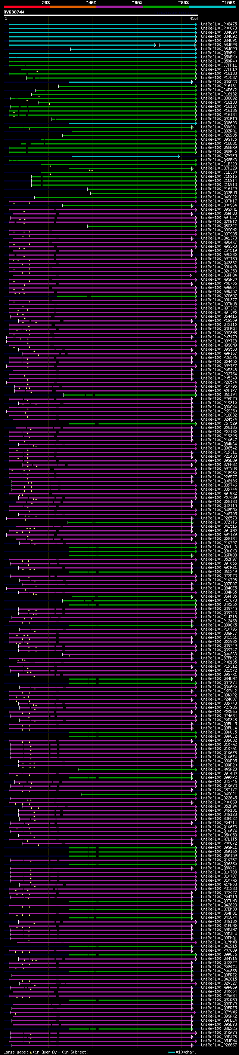Select label UniRef100_P07179
239x1055 pixels.
point(219,337)
